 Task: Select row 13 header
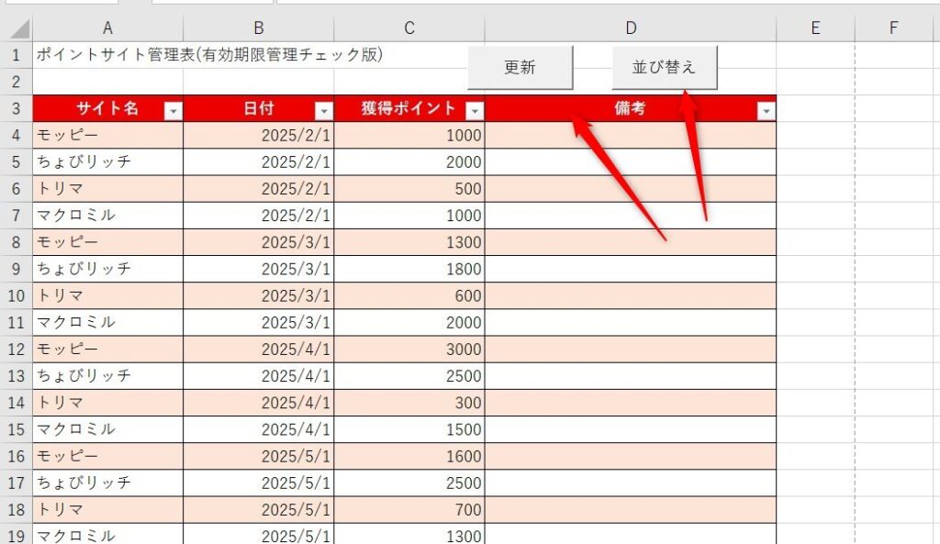17,376
